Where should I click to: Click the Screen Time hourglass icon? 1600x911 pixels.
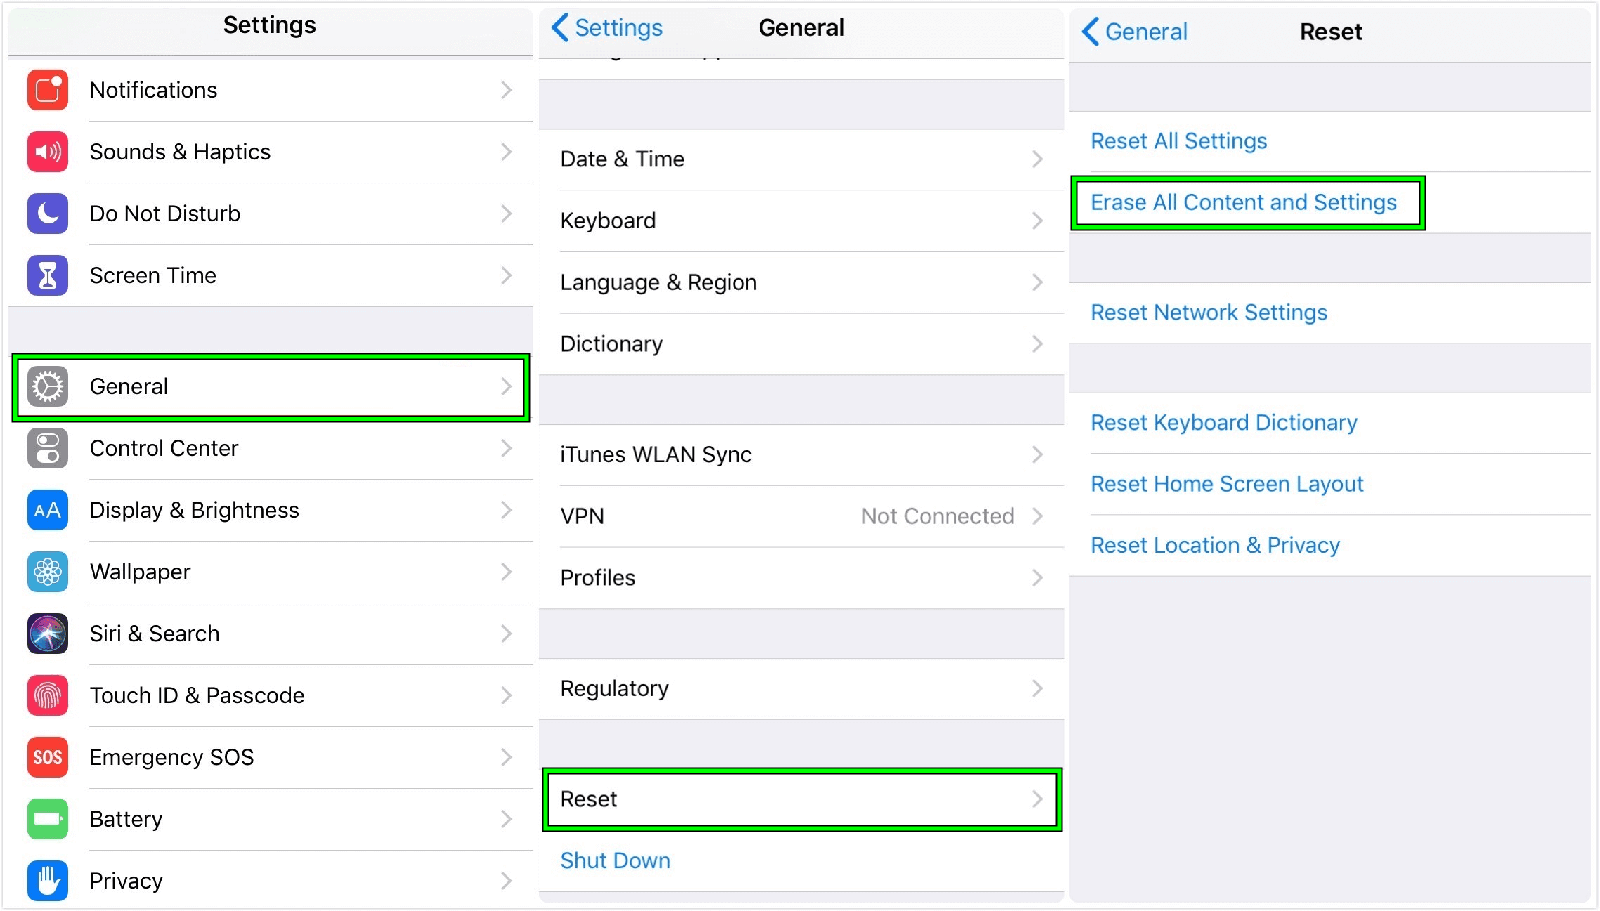(x=46, y=275)
